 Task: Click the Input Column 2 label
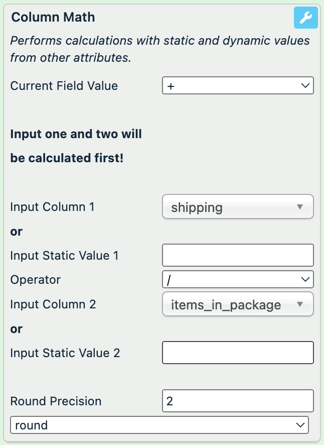tap(53, 304)
